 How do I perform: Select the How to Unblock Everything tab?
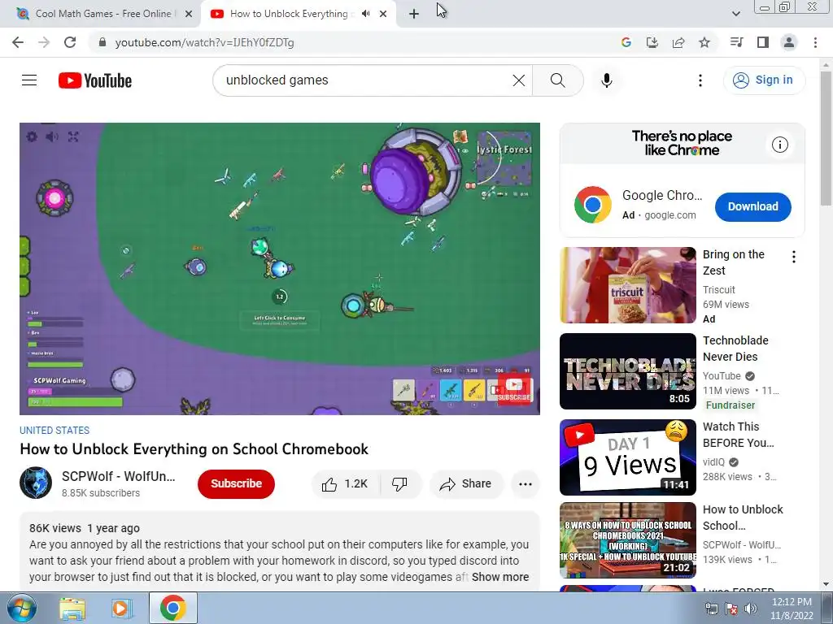(x=289, y=14)
